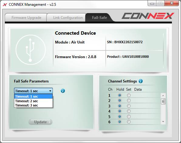Click the red X app icon in title bar
This screenshot has width=181, height=143.
point(5,5)
